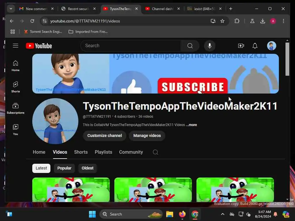Reload the current page
Screen dimensions: 295x221
(x=32, y=21)
